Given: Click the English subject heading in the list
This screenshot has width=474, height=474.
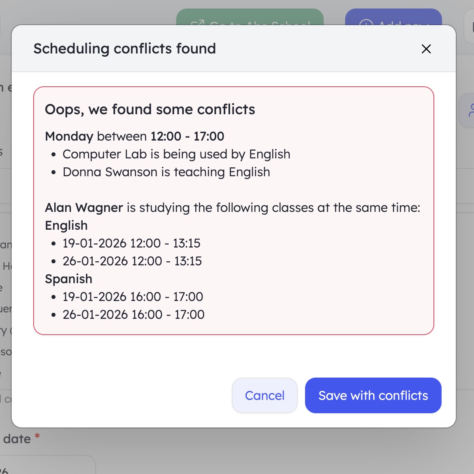Looking at the screenshot, I should (x=66, y=225).
